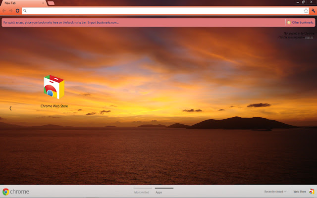Click the back navigation arrow
317x198 pixels.
4,10
